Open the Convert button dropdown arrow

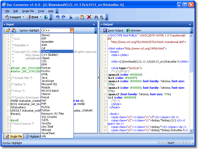pos(23,17)
